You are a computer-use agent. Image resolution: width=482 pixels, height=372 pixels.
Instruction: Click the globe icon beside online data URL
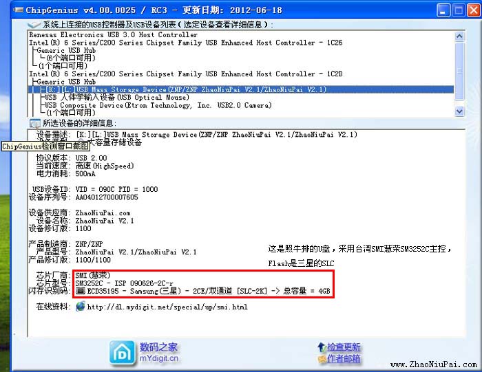click(x=81, y=306)
